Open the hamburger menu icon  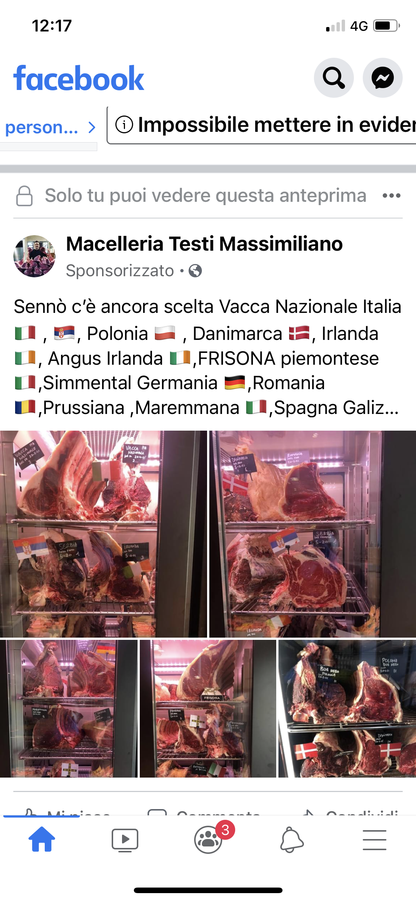tap(375, 840)
